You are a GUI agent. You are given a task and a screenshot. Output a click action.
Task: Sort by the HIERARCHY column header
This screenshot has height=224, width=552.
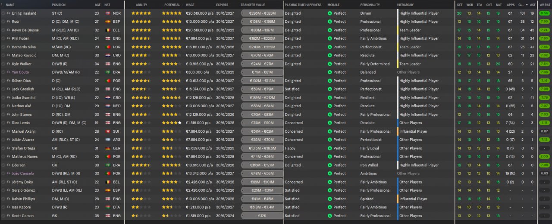pos(405,5)
